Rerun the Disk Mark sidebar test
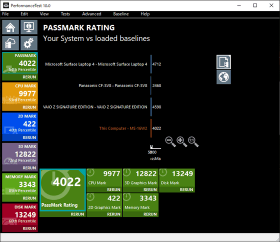 pyautogui.click(x=29, y=228)
